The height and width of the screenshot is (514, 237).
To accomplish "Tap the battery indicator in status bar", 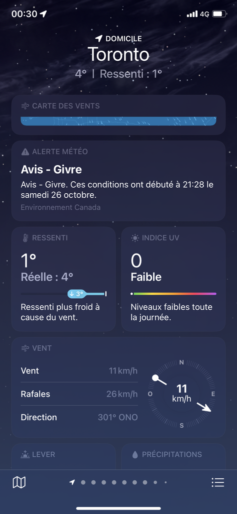I will (x=219, y=14).
